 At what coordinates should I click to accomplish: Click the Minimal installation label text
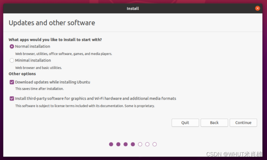(x=33, y=60)
